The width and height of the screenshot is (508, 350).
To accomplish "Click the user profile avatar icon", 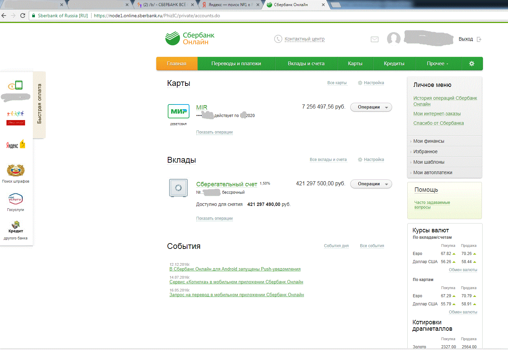I will (x=394, y=39).
